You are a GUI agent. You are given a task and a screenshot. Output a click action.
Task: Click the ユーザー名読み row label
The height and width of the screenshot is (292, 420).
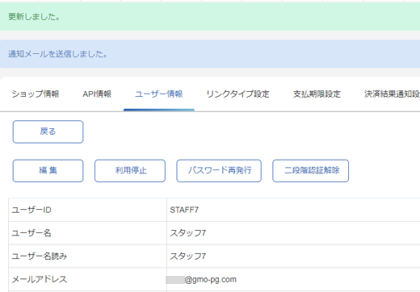point(40,256)
